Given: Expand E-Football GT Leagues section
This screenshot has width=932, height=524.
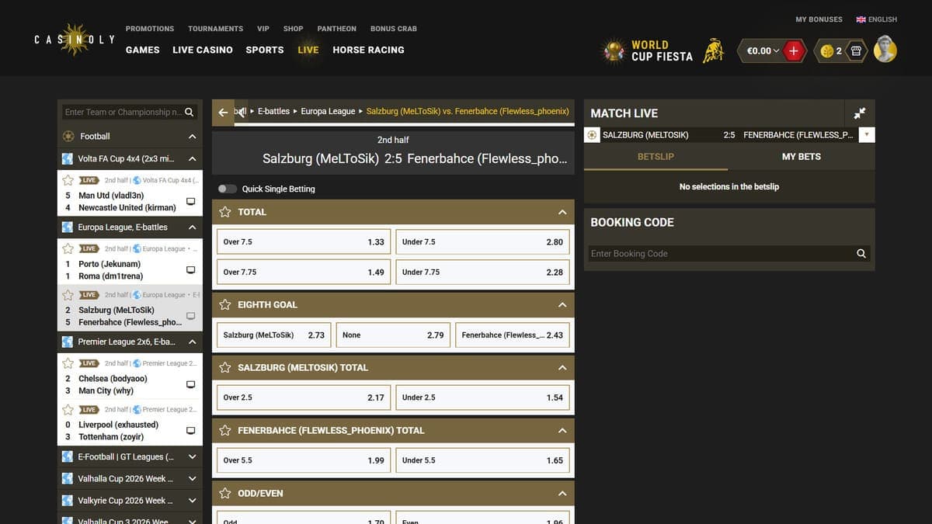Looking at the screenshot, I should (x=193, y=457).
